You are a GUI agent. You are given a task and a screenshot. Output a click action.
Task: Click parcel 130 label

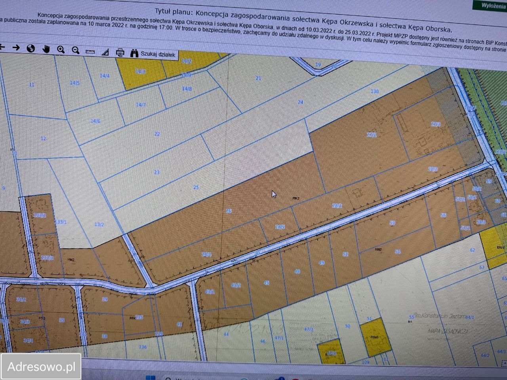click(x=374, y=91)
